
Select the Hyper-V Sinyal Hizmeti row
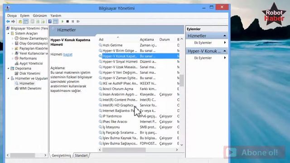pyautogui.click(x=139, y=62)
